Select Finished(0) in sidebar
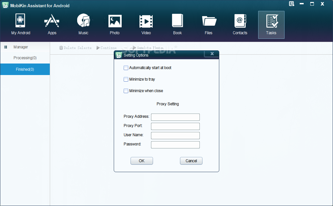The height and width of the screenshot is (206, 333). (x=25, y=69)
